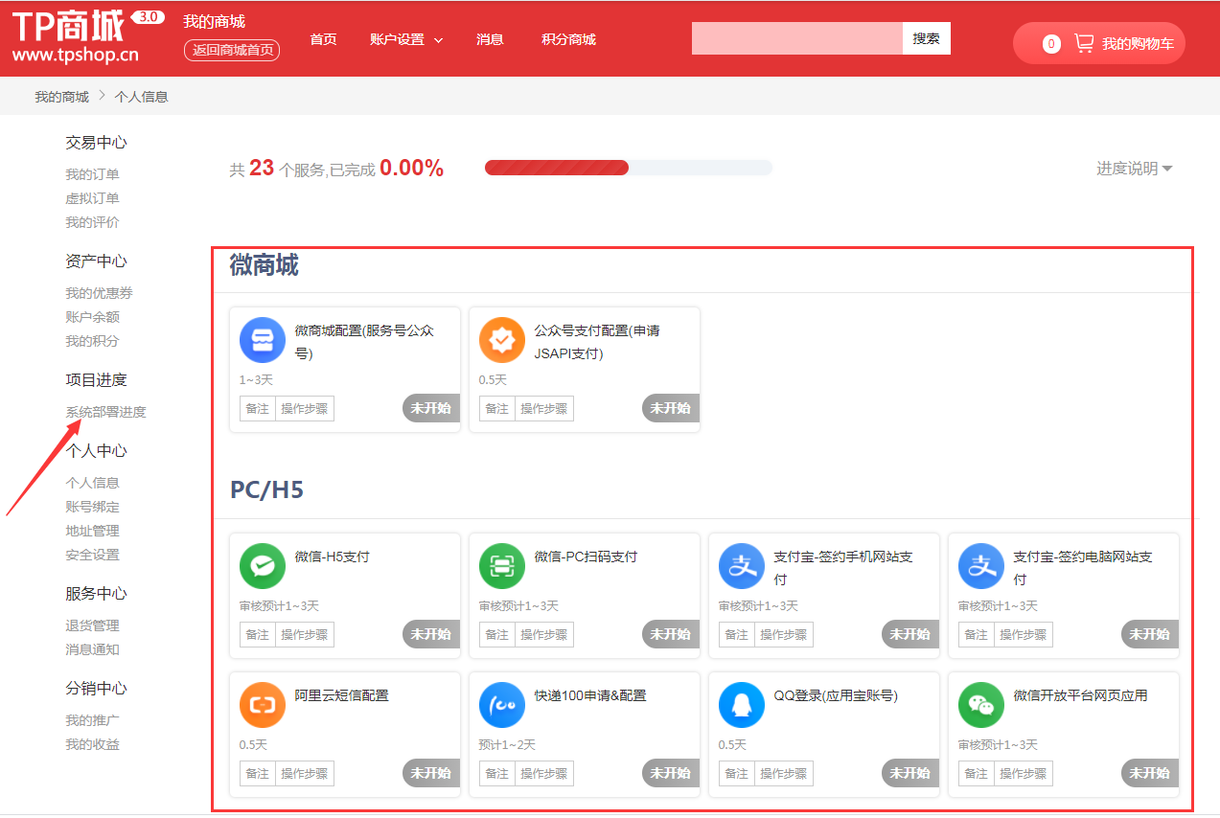Viewport: 1220px width, 818px height.
Task: Click the QQ登录 penguin icon
Action: 742,705
